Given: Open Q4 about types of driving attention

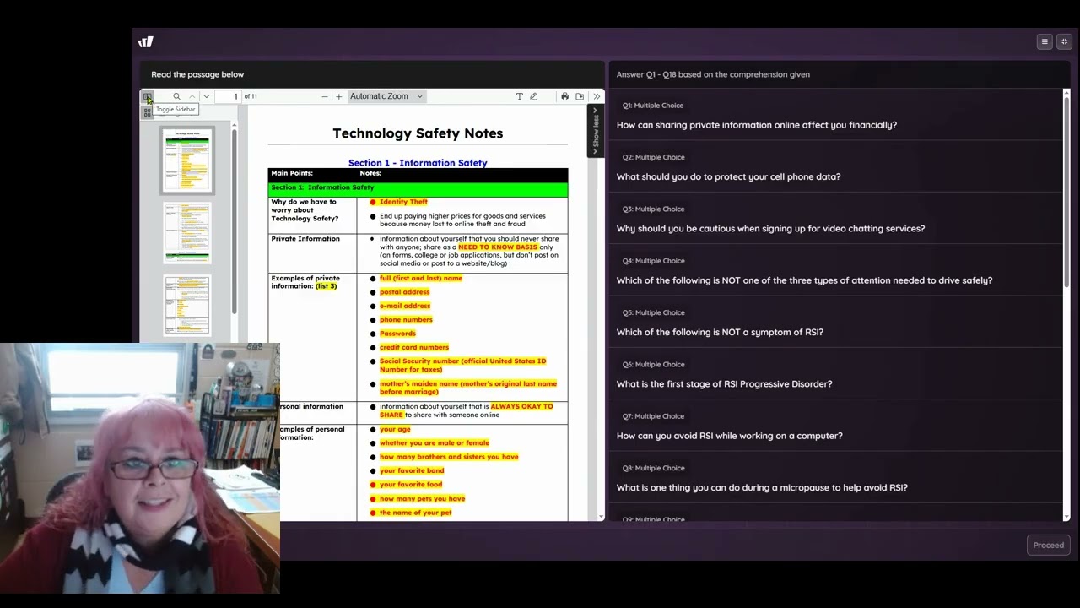Looking at the screenshot, I should click(835, 270).
